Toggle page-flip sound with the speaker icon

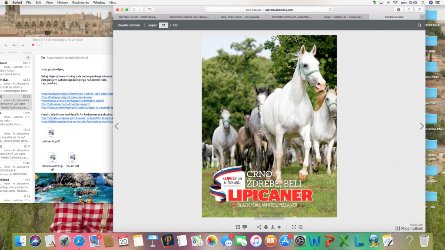pos(279,227)
